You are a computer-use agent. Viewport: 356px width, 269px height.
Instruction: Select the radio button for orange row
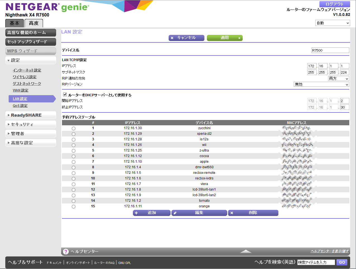[73, 206]
